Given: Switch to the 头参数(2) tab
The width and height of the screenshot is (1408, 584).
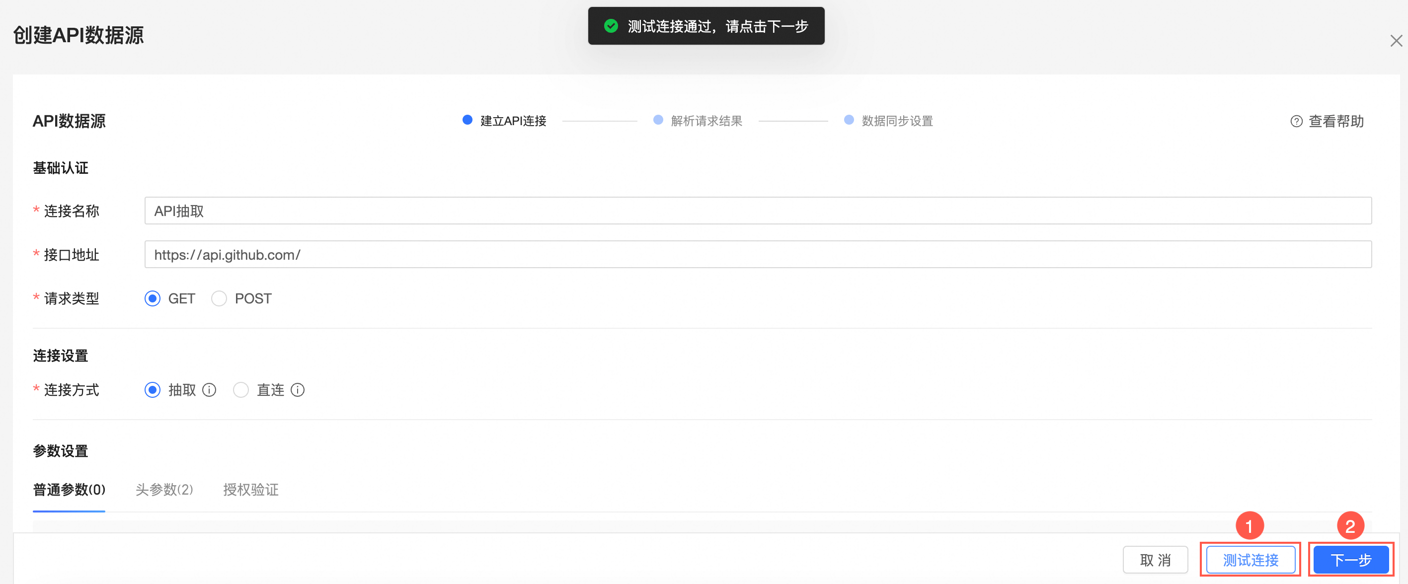Looking at the screenshot, I should click(164, 490).
